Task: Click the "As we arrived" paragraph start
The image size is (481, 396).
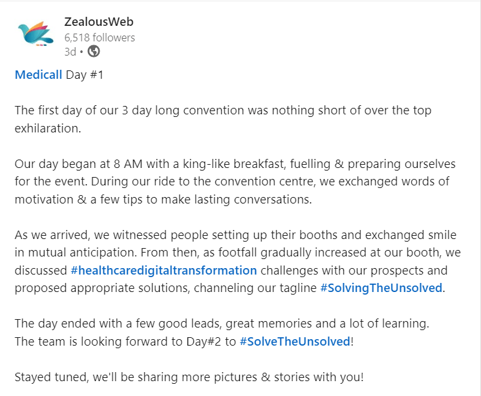Action: (51, 234)
